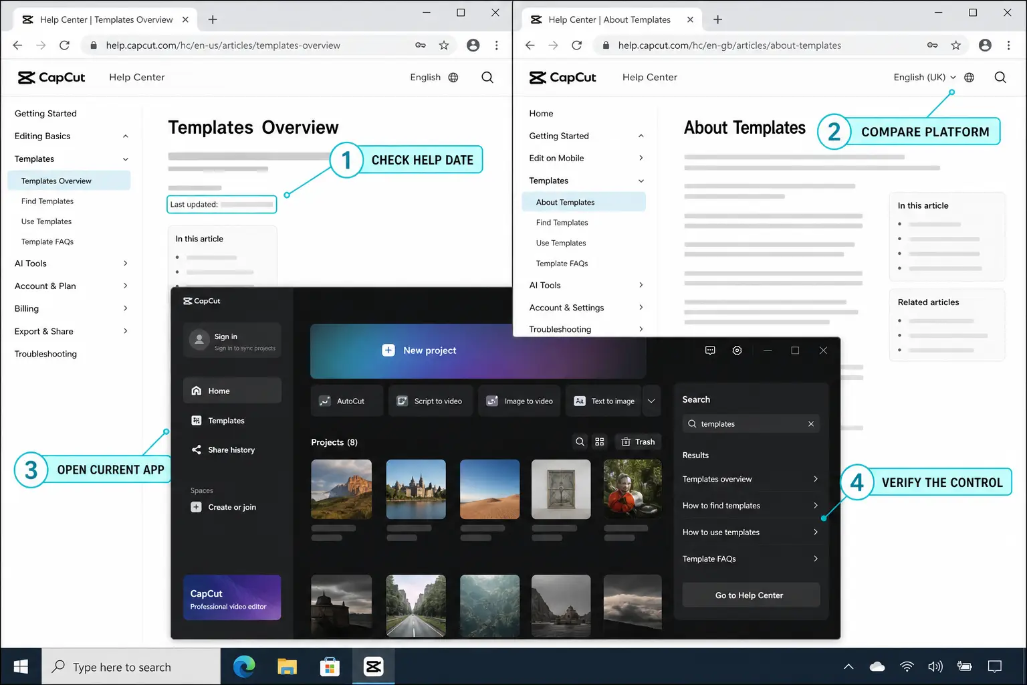Expand AI Tools chevron in left sidebar
The image size is (1027, 685).
pyautogui.click(x=126, y=264)
